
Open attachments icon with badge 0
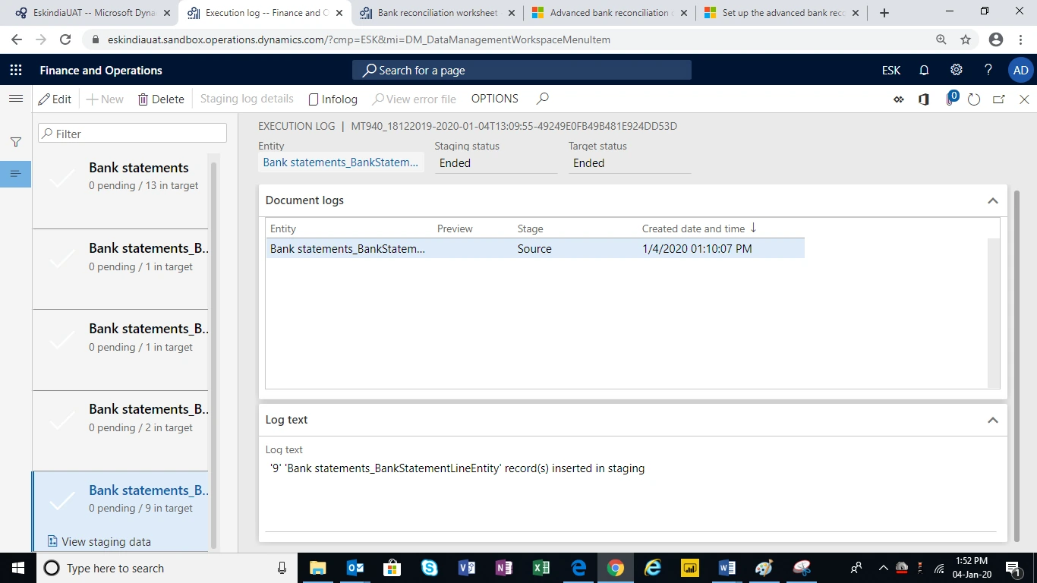pyautogui.click(x=951, y=98)
